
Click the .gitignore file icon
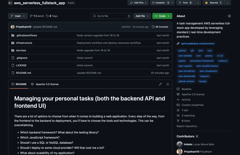point(13,58)
